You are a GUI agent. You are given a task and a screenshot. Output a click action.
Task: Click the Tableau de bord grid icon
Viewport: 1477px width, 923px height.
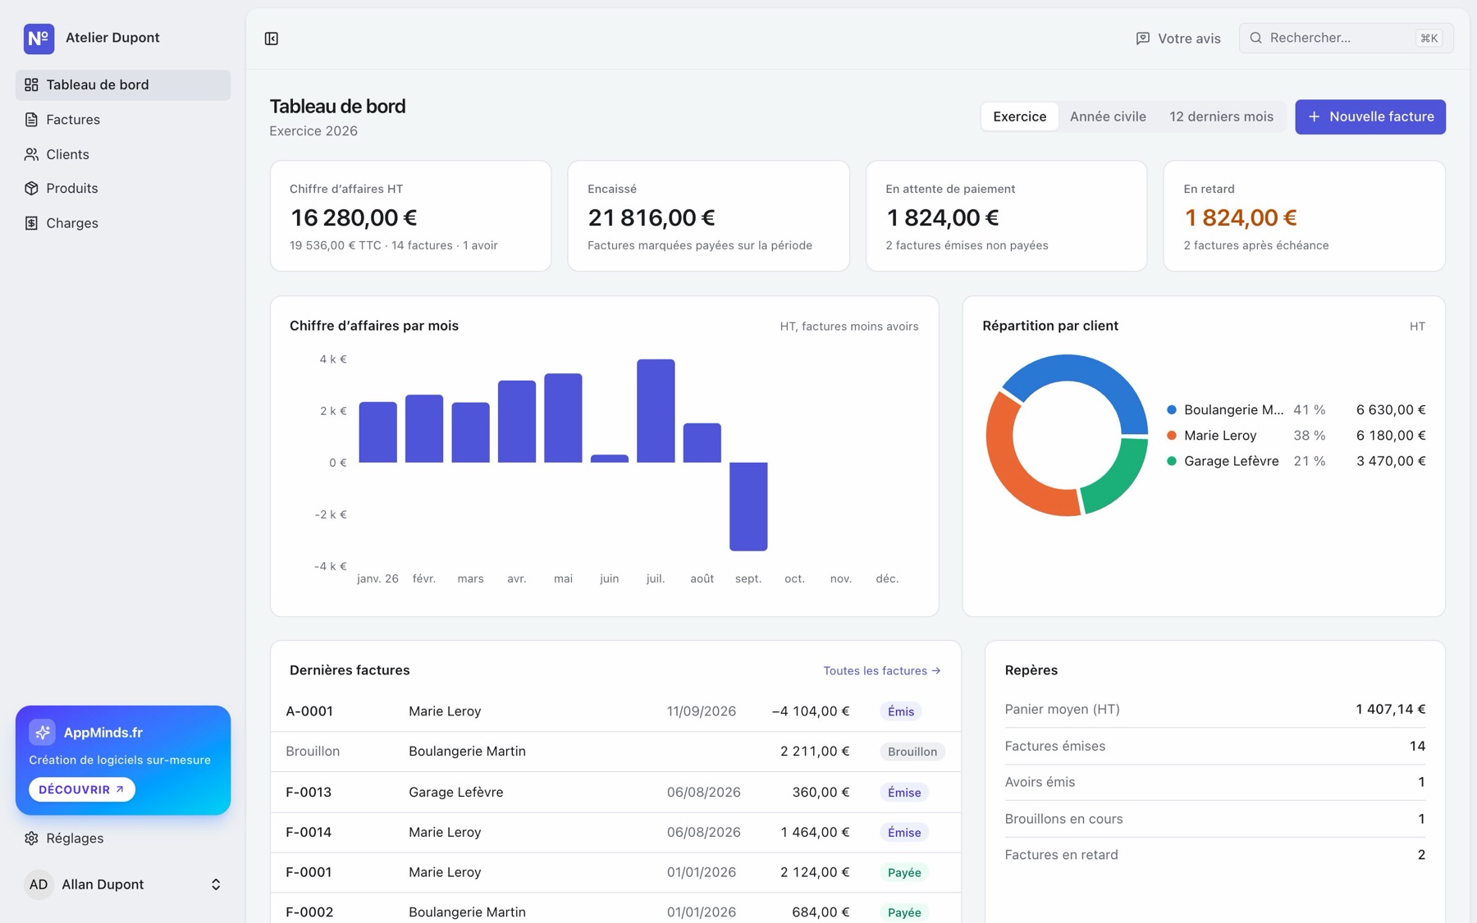coord(31,85)
